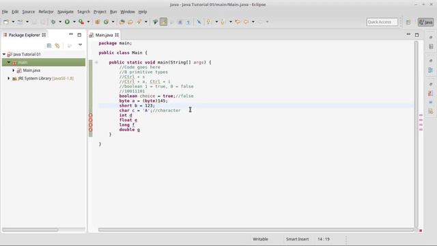Click the Open Perspective icon

[408, 22]
